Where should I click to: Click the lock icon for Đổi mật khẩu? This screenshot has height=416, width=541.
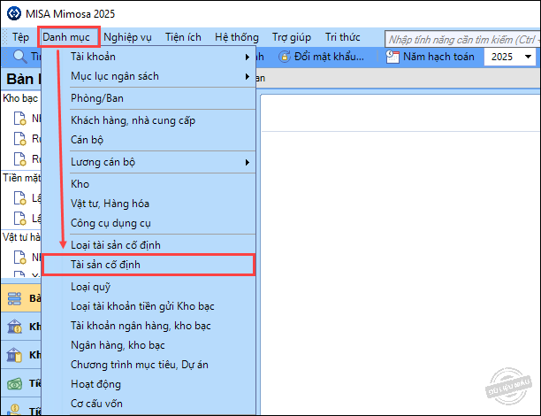pos(285,57)
